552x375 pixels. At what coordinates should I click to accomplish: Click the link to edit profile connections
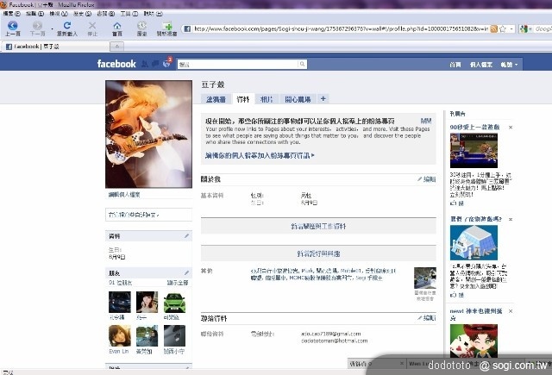(x=260, y=155)
